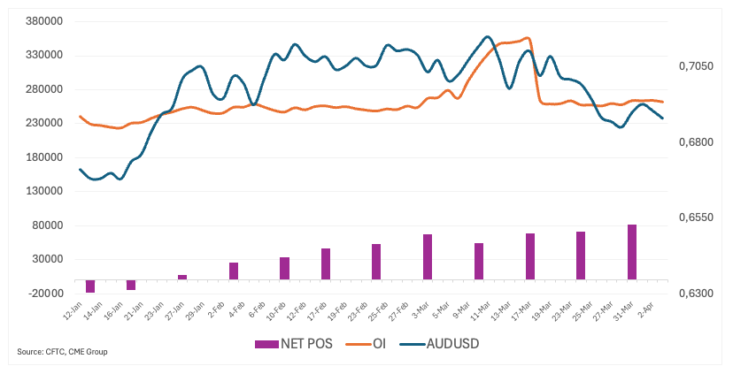The width and height of the screenshot is (733, 374).
Task: Click the OI legend label text
Action: [x=377, y=344]
